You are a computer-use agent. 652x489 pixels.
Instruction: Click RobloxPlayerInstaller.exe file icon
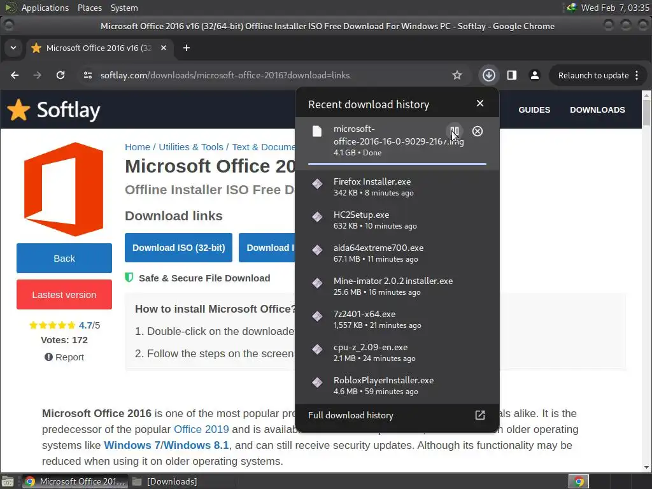[317, 382]
